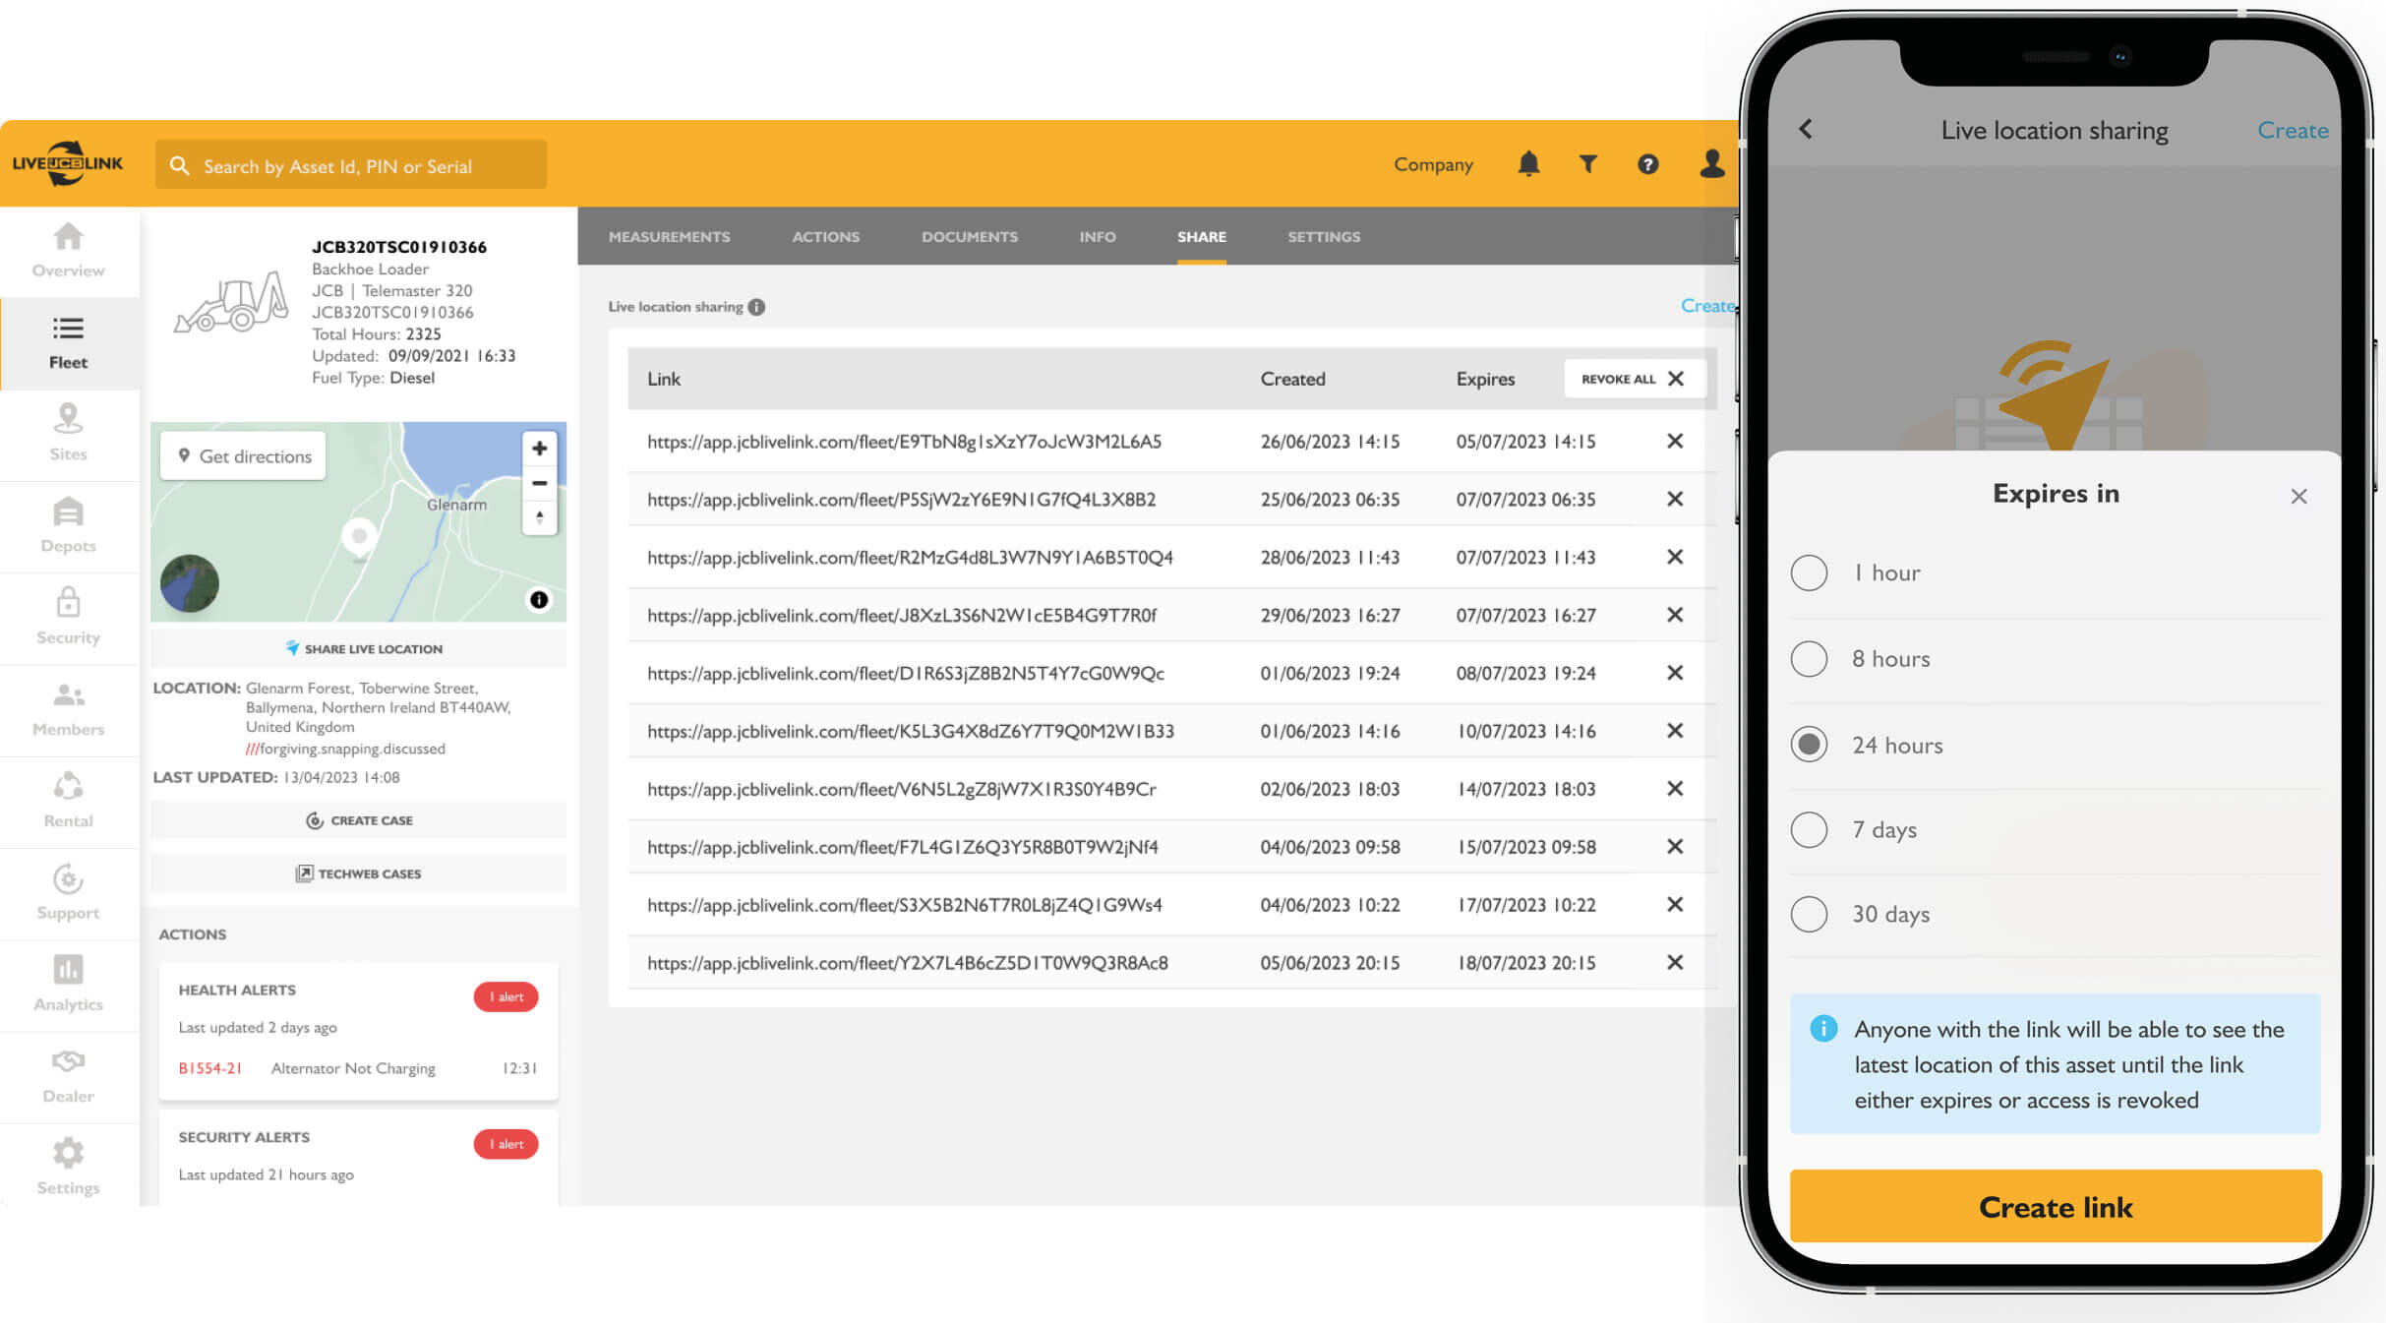Reset map compass orientation
This screenshot has width=2386, height=1323.
[539, 517]
